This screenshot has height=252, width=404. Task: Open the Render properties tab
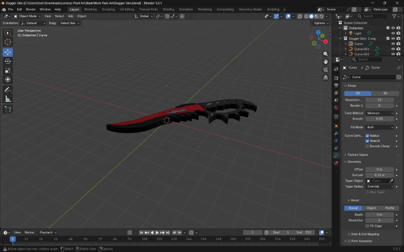pyautogui.click(x=336, y=78)
